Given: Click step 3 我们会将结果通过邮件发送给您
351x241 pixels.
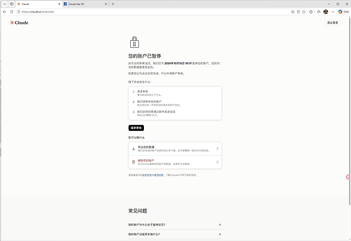Looking at the screenshot, I should point(156,112).
